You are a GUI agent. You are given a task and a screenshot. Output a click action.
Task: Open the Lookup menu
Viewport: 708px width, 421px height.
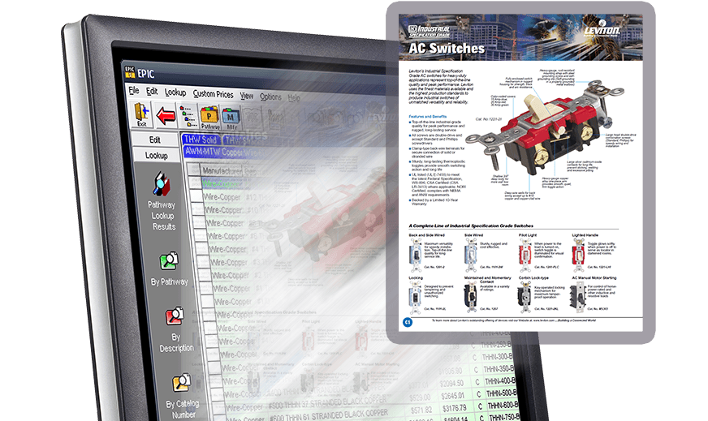coord(175,92)
